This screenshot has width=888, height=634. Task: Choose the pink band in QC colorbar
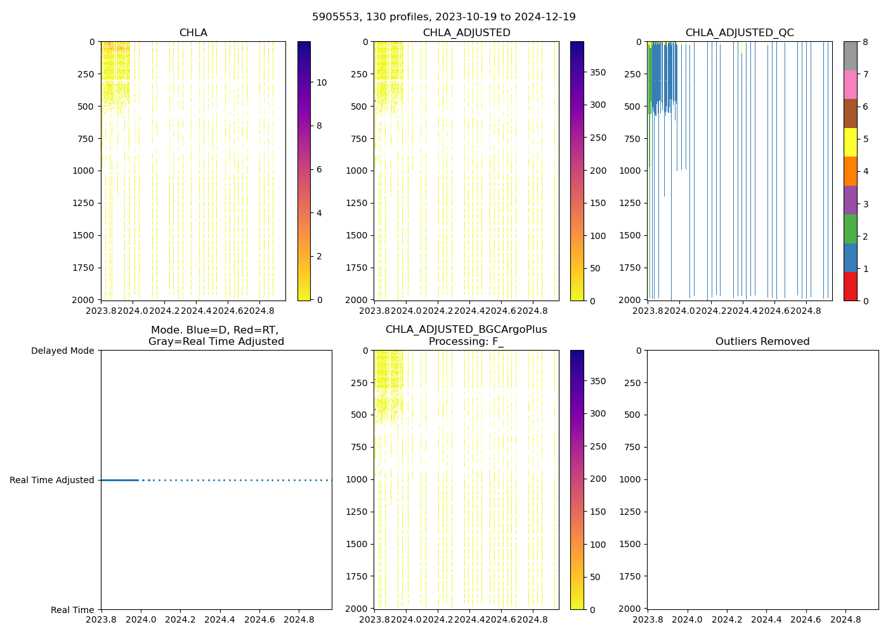[x=850, y=85]
